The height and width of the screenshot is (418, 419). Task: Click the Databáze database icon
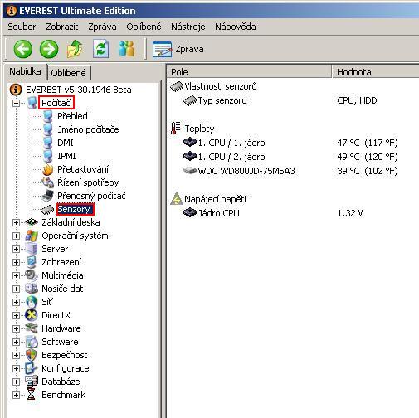point(32,382)
